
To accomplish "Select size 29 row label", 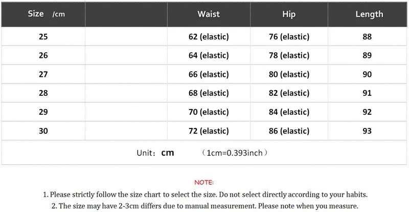I will (43, 112).
